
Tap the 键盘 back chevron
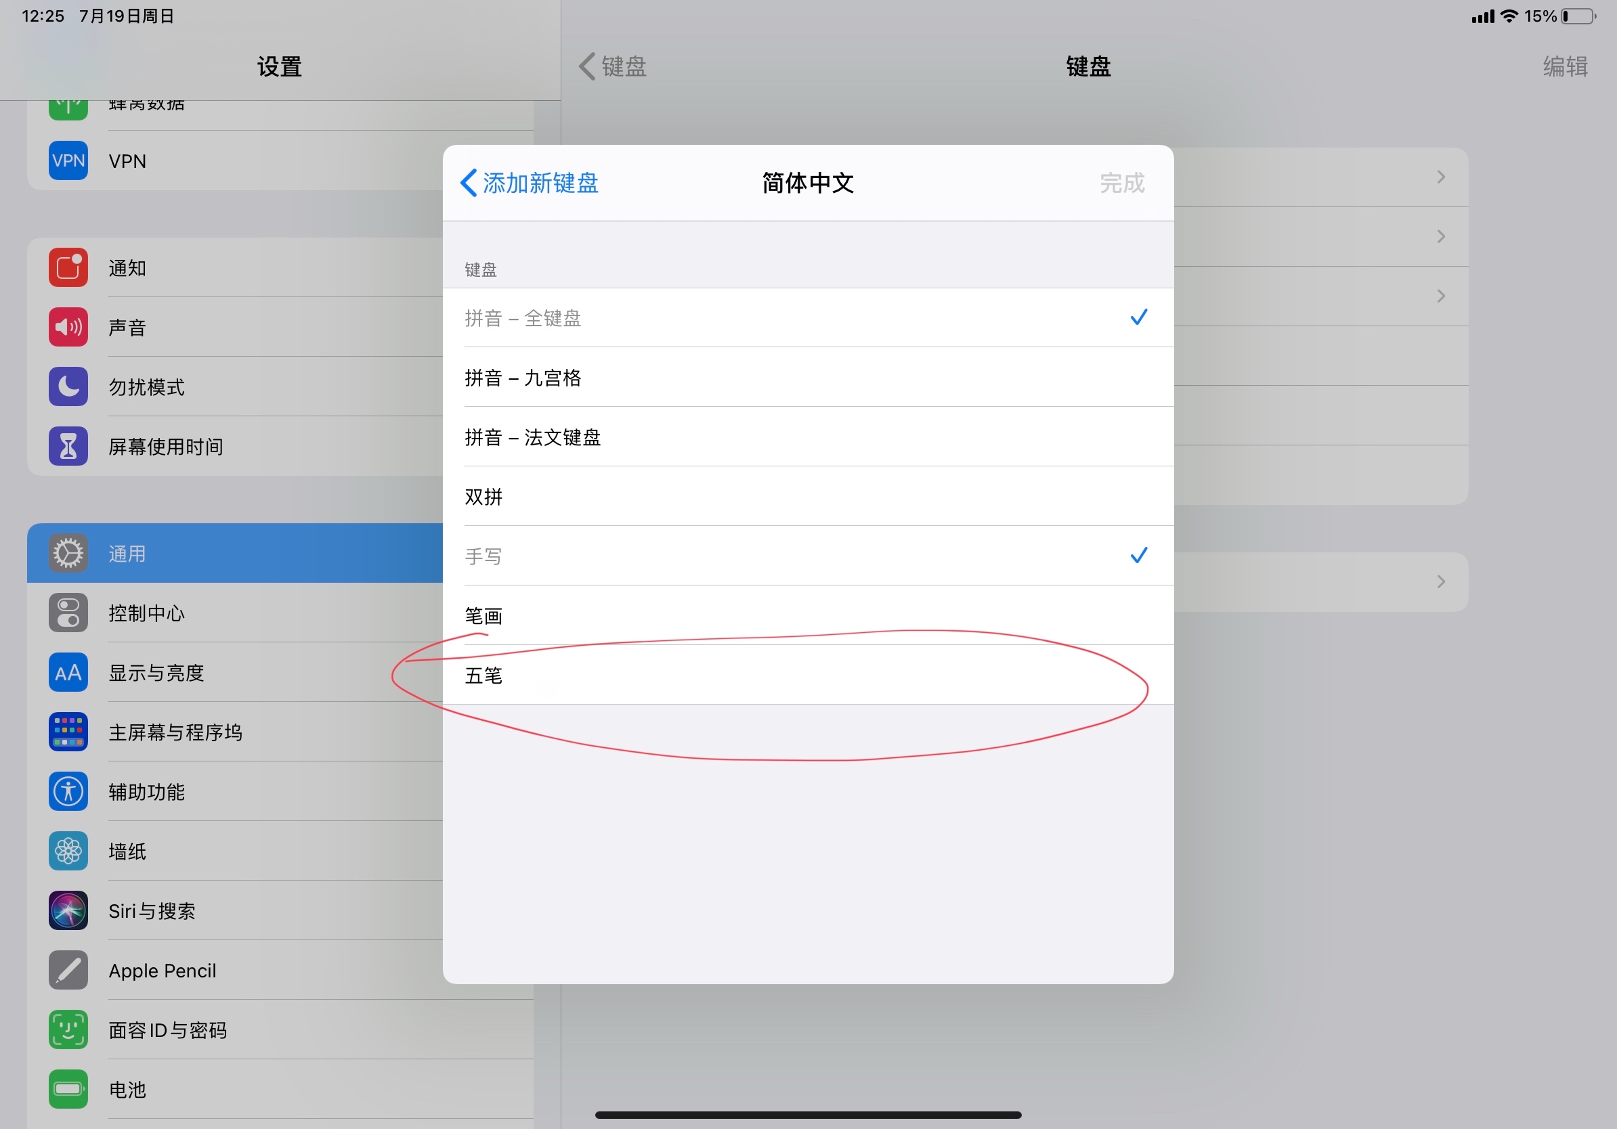(x=587, y=67)
